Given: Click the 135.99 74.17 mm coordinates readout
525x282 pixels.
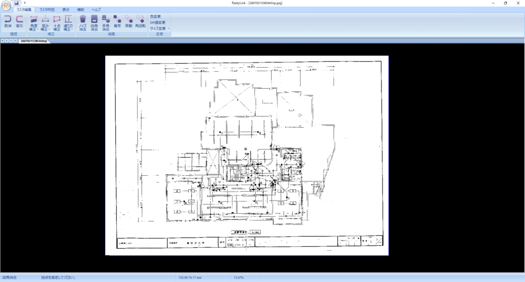Looking at the screenshot, I should tap(190, 278).
